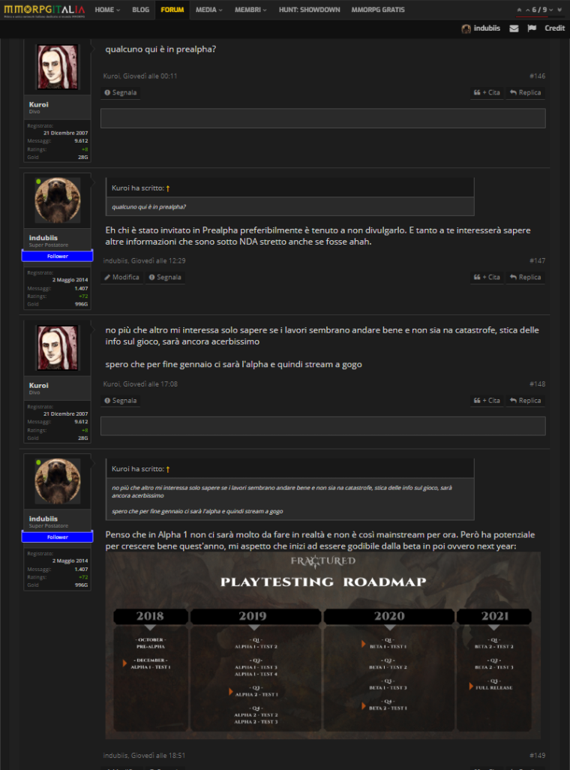Click Follower badge on post #149
The image size is (570, 770).
[58, 537]
